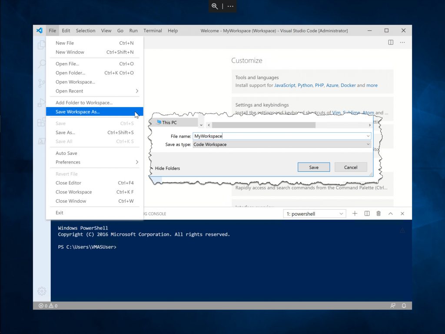
Task: Open the Terminal menu
Action: coord(153,31)
